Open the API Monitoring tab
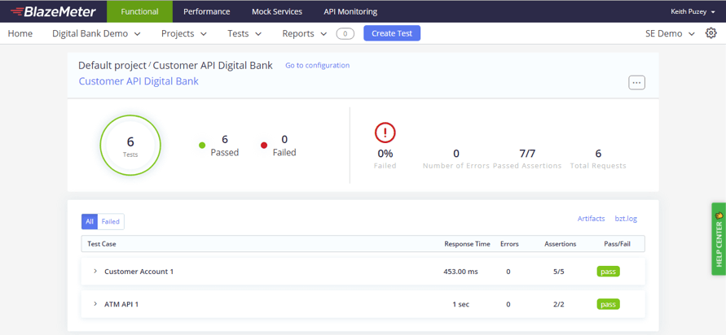Image resolution: width=726 pixels, height=335 pixels. 350,11
